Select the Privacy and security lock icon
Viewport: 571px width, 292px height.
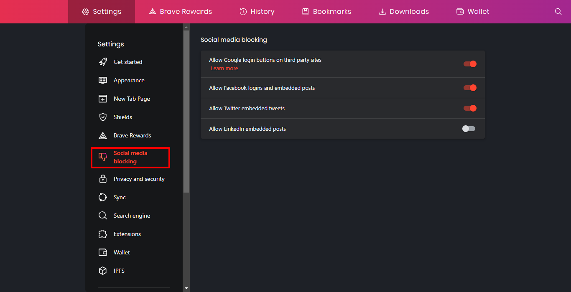103,178
